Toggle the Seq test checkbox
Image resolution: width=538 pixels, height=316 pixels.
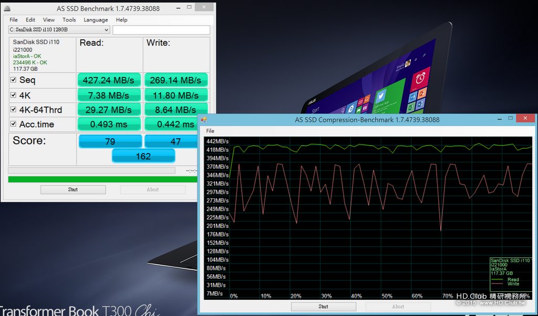[13, 80]
